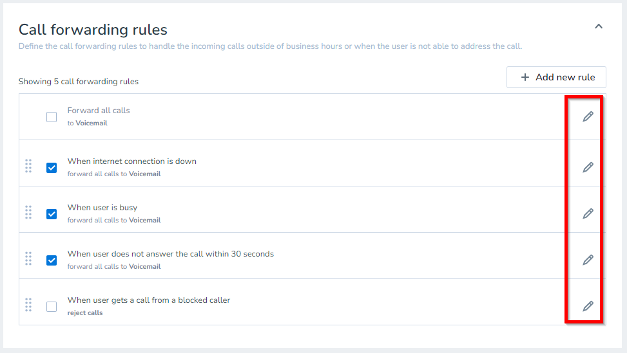Click pencil icon for user is busy rule
Viewport: 627px width, 353px height.
(588, 213)
